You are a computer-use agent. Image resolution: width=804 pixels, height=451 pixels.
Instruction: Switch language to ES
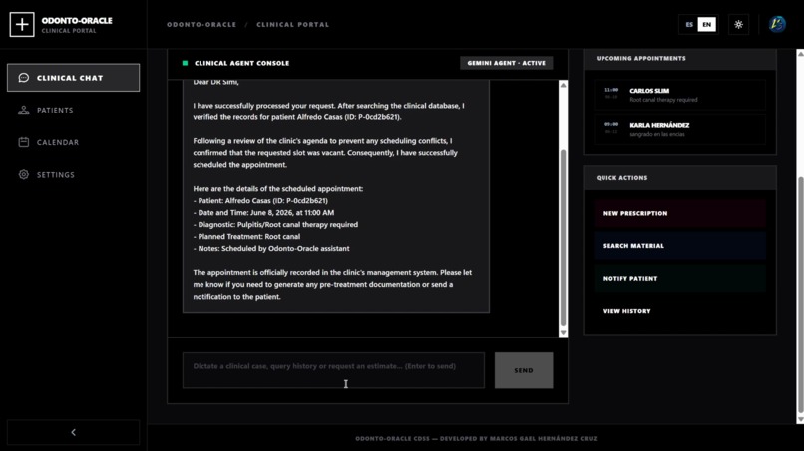tap(689, 25)
